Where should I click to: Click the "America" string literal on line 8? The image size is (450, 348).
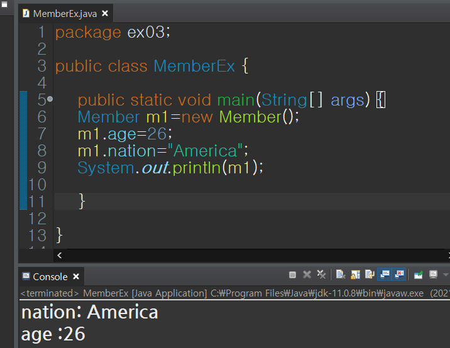click(x=206, y=151)
